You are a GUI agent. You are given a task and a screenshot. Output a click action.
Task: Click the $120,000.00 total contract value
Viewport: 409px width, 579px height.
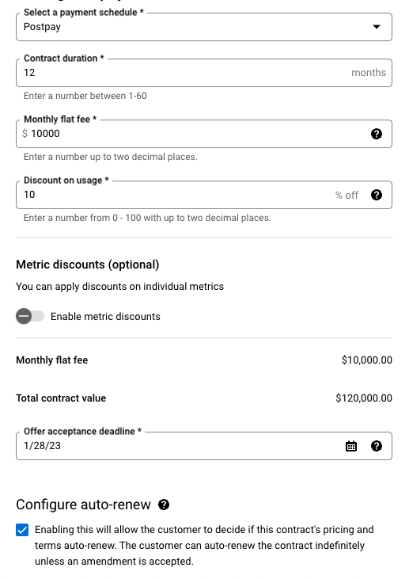tap(364, 398)
